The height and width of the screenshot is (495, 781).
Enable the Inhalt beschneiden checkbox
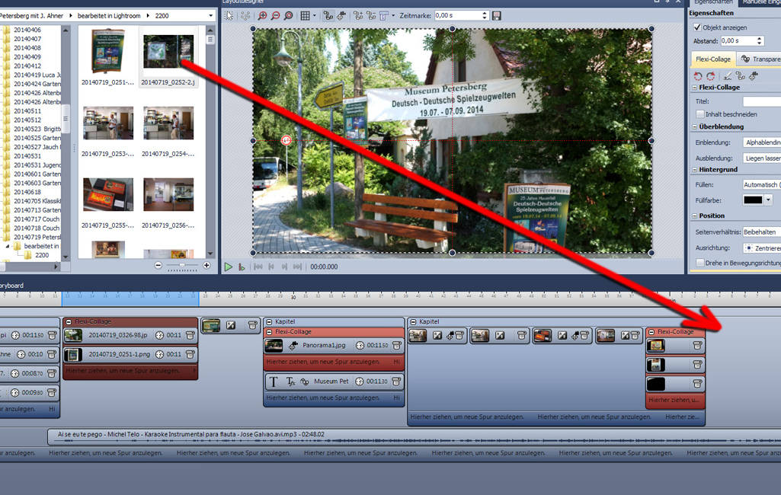click(699, 114)
